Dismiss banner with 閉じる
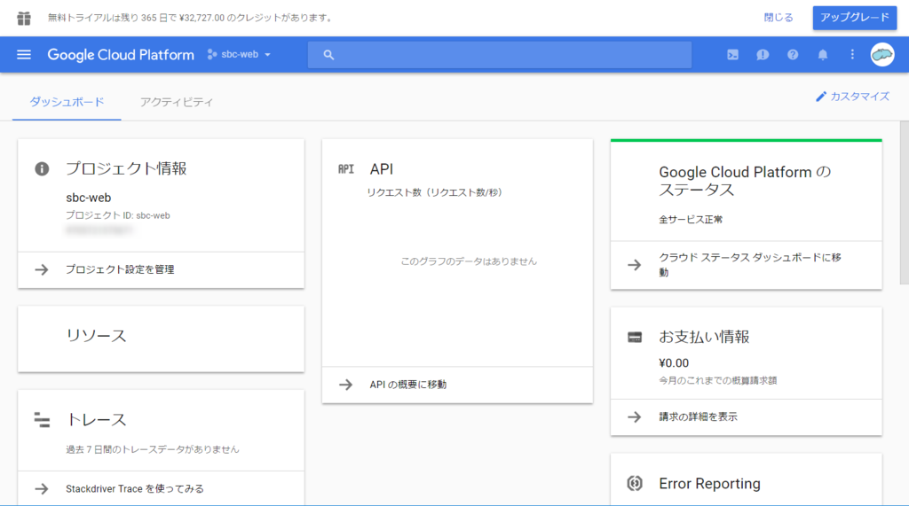The height and width of the screenshot is (506, 909). (778, 18)
